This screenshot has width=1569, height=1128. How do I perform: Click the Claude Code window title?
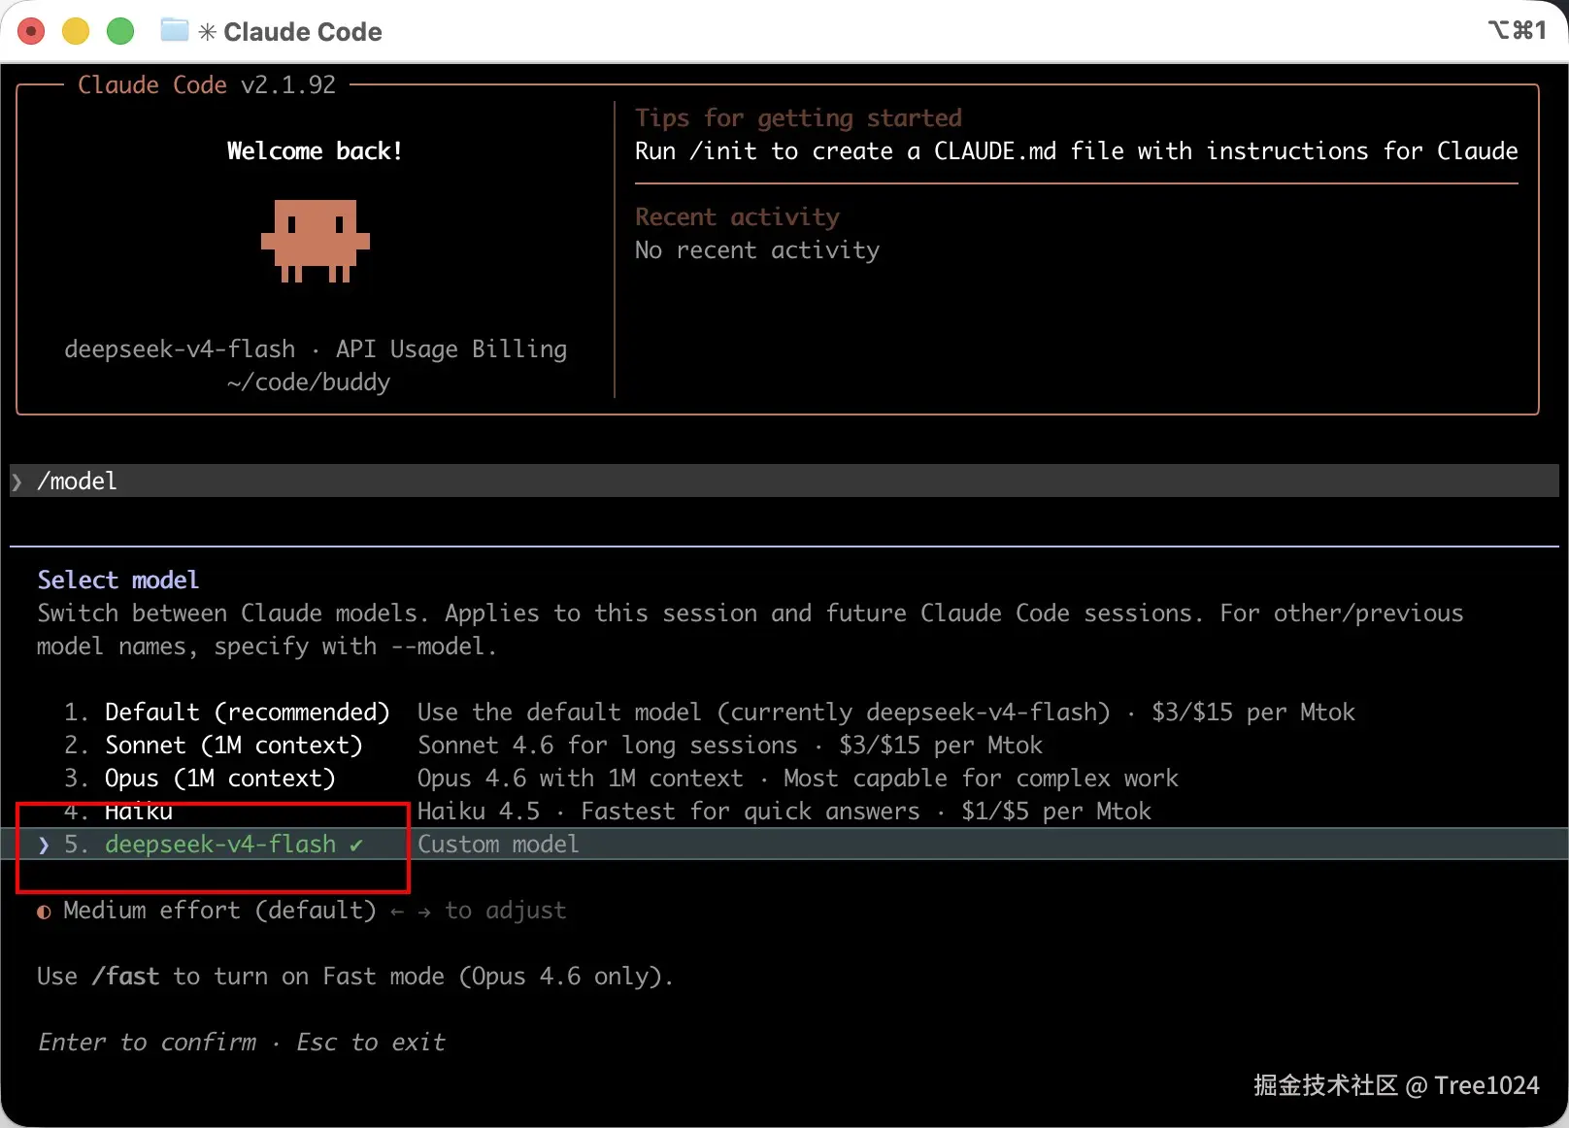303,32
